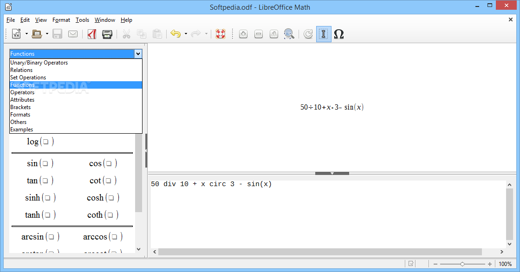
Task: Export directly as PDF icon
Action: click(x=92, y=34)
